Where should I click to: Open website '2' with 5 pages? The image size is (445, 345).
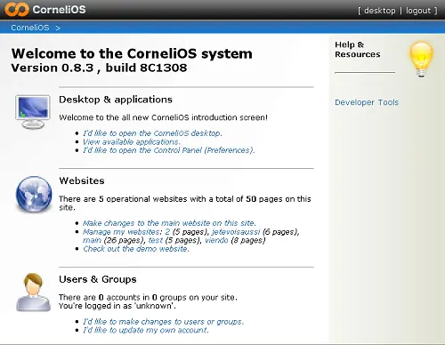[167, 231]
